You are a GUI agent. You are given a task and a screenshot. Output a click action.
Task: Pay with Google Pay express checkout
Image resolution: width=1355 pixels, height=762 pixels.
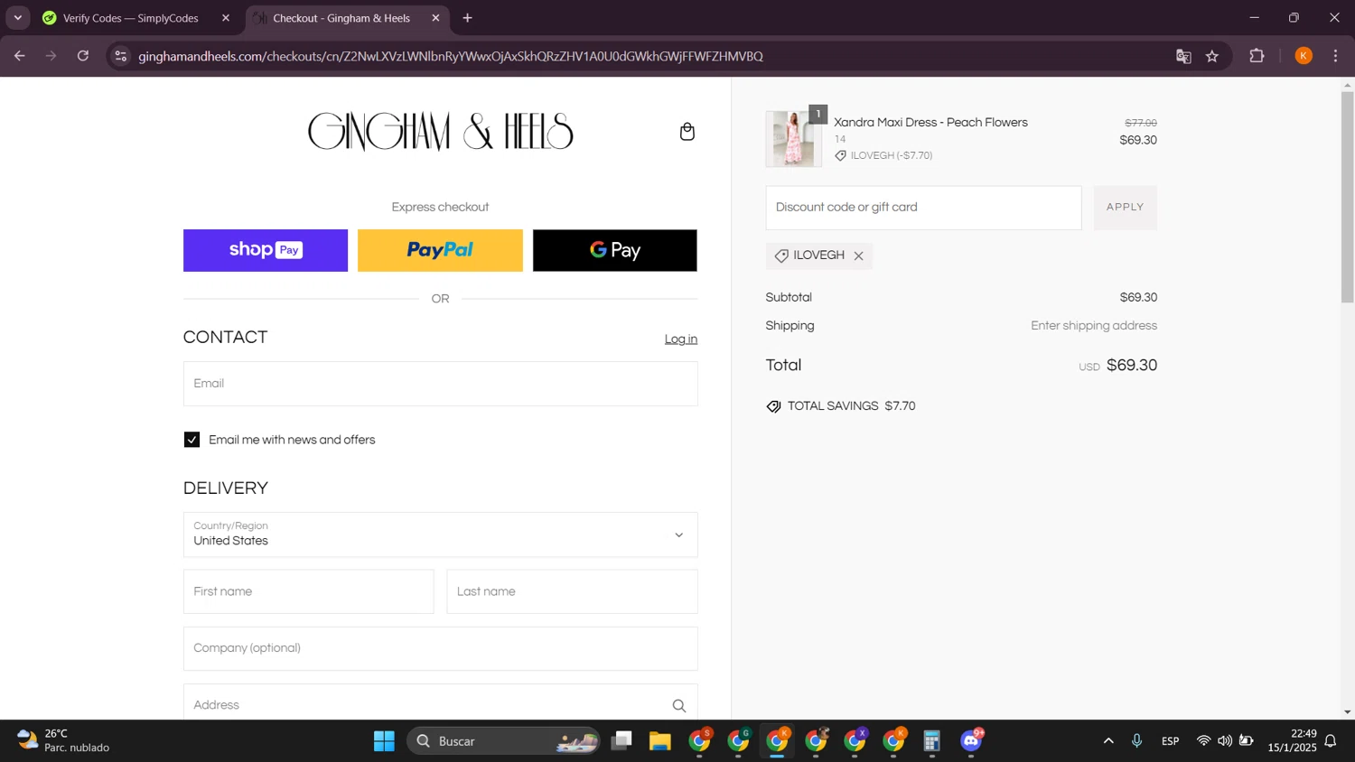[615, 250]
